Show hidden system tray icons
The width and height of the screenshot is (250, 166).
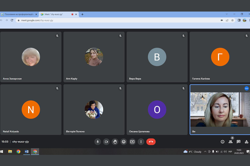coord(205,152)
